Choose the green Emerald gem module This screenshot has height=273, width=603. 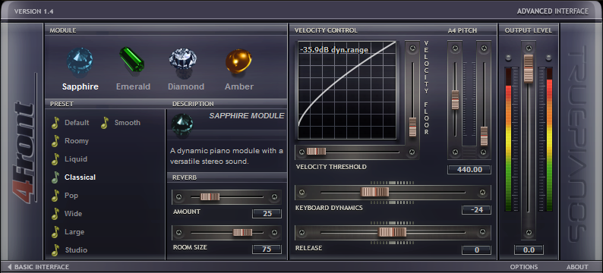click(132, 59)
